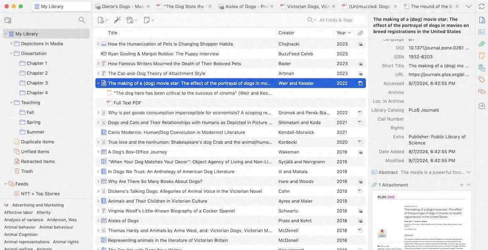Toggle the Animal rights tag filter

pos(65,242)
